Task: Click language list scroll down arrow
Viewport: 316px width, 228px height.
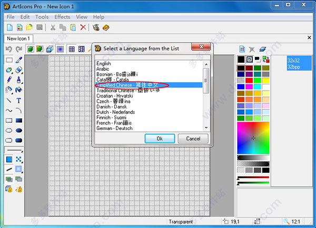Action: (x=206, y=128)
